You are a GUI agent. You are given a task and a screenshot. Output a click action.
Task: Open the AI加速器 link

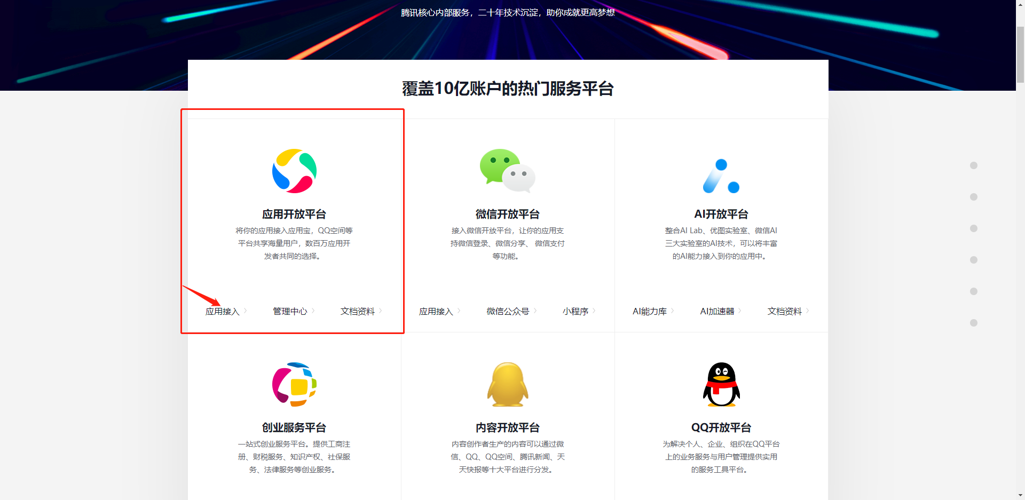717,311
